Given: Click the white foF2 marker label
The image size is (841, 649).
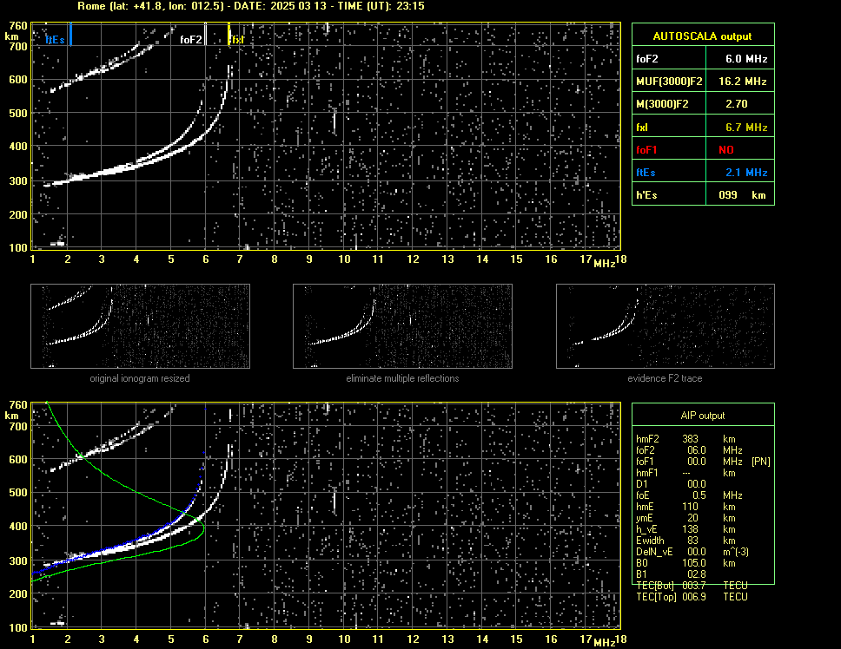Looking at the screenshot, I should pos(191,40).
